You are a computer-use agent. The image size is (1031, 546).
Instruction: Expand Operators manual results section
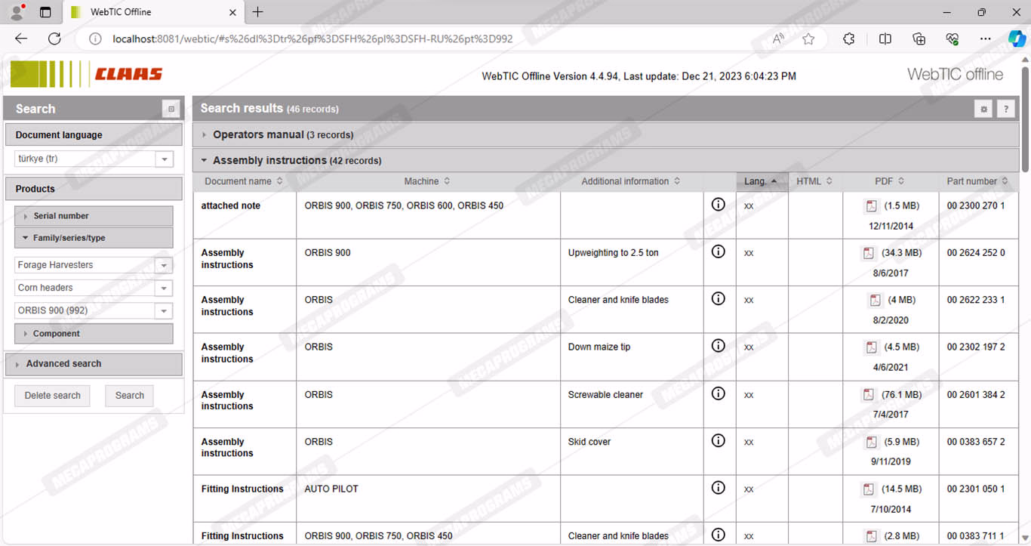[x=282, y=135]
